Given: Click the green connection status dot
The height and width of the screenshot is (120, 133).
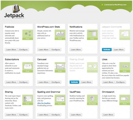Looking at the screenshot, I should pos(102,5).
